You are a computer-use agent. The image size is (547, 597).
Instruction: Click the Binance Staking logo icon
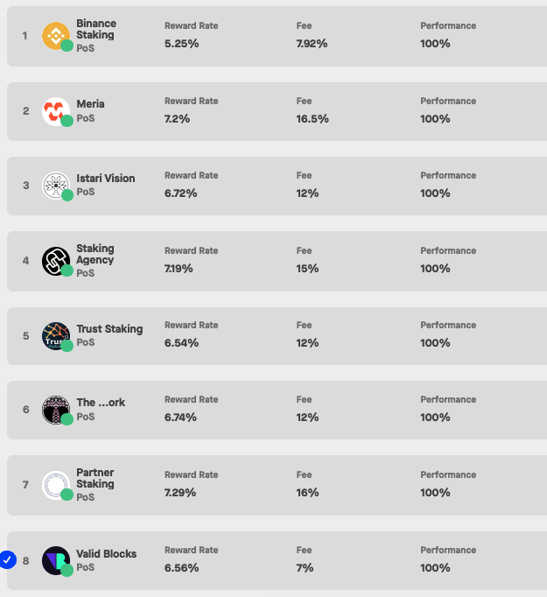tap(56, 36)
